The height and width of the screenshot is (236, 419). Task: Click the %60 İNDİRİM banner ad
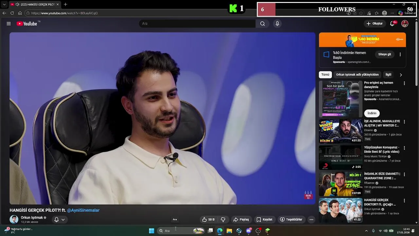click(x=362, y=40)
